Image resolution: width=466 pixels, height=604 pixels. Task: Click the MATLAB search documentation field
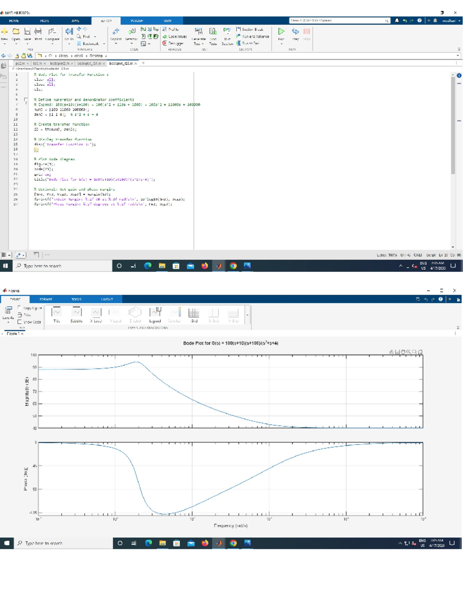tap(339, 20)
